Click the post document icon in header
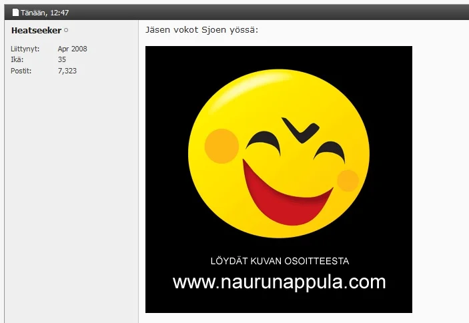Image resolution: width=469 pixels, height=323 pixels. point(15,13)
